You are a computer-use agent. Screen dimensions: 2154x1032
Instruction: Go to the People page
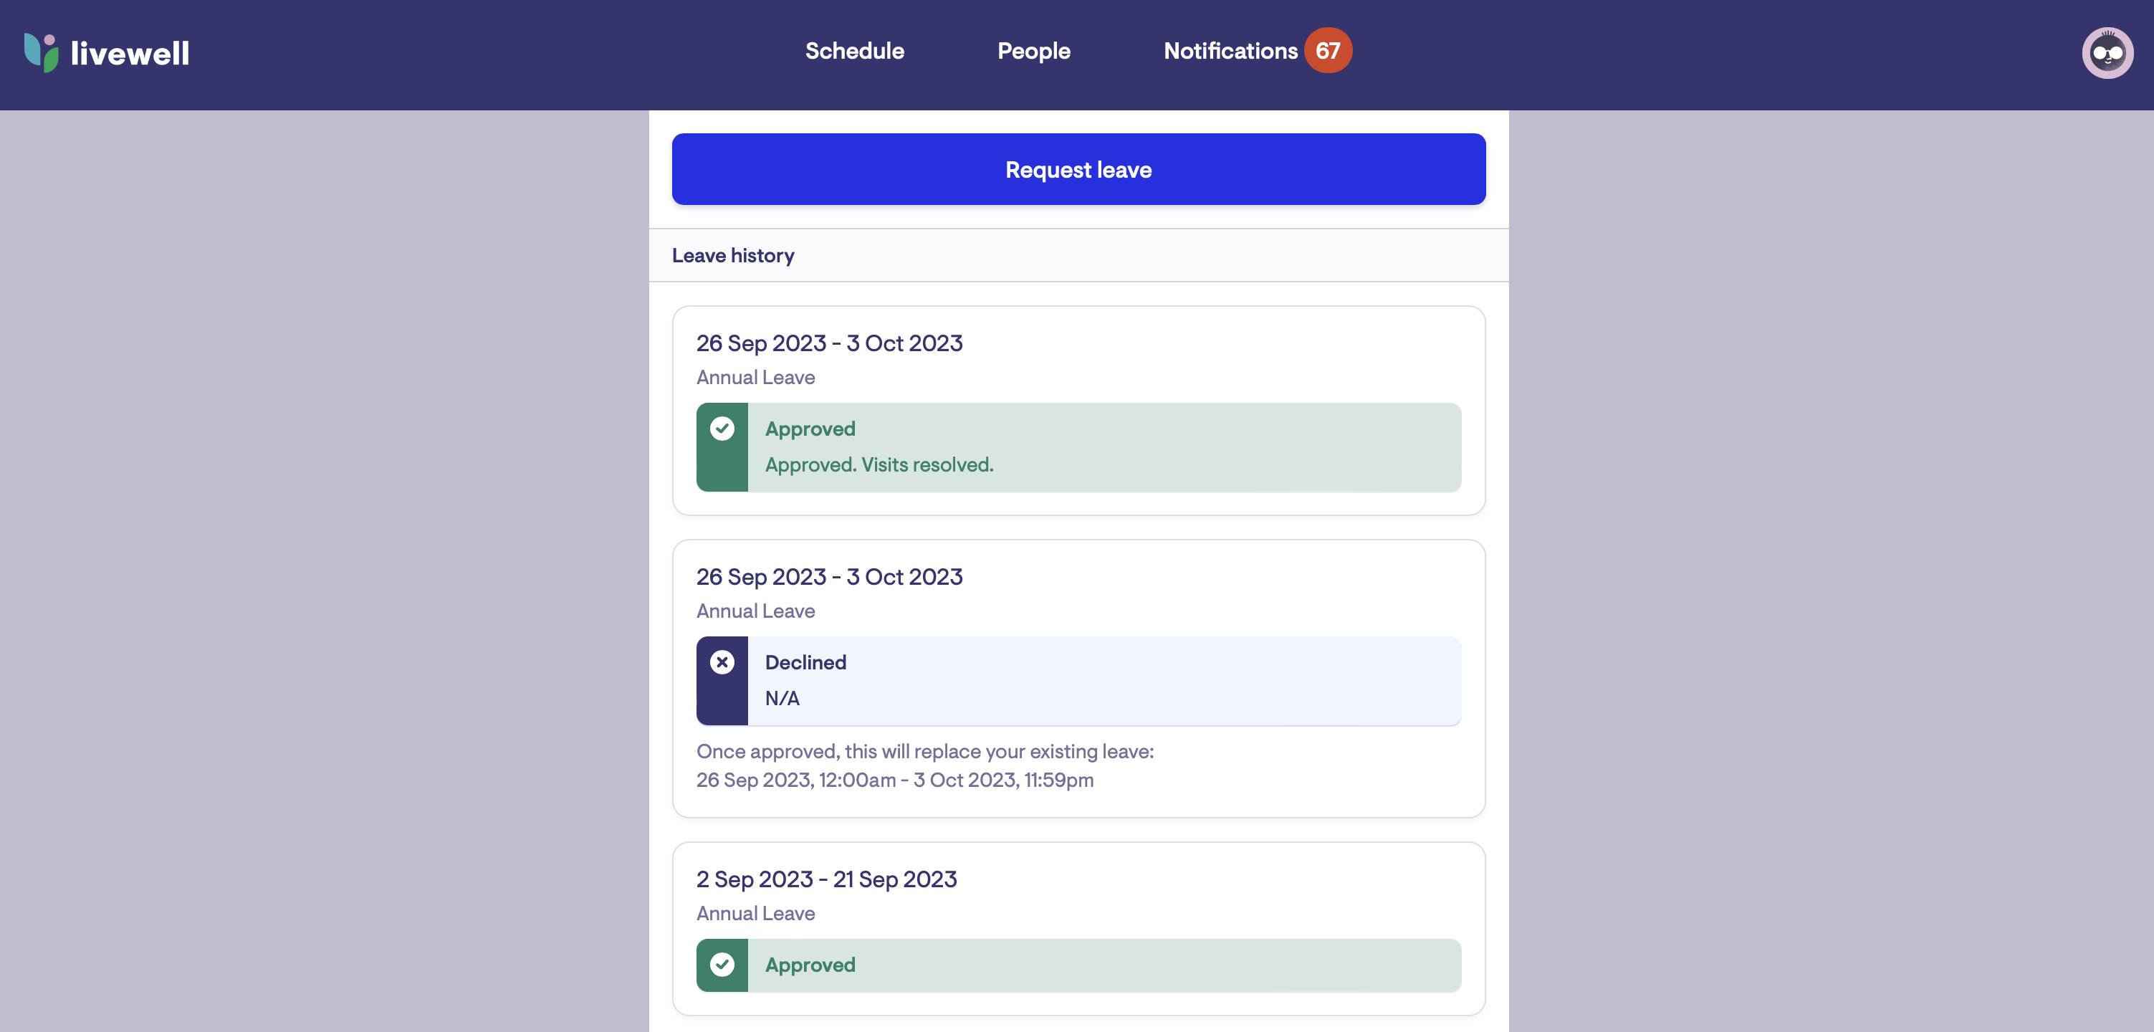[x=1033, y=51]
